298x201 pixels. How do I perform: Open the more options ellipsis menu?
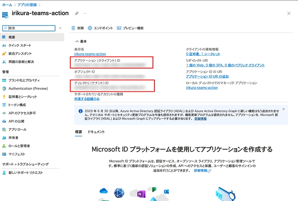(85, 13)
